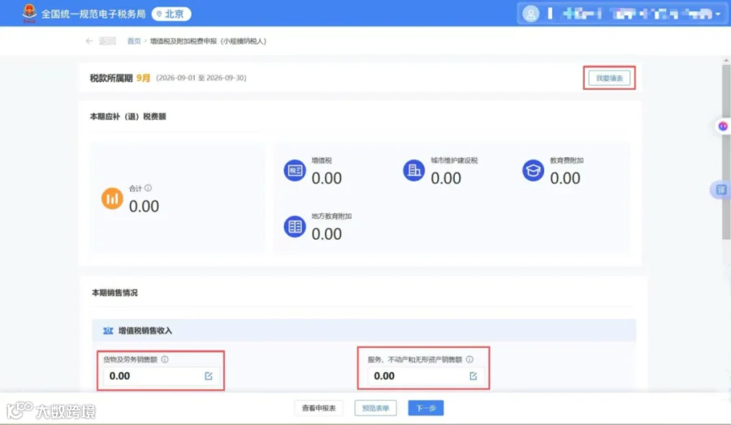Open the blue side panel floating icon
This screenshot has width=731, height=425.
click(721, 190)
